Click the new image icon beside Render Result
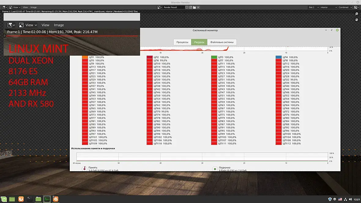This screenshot has width=361, height=203. coord(191,7)
